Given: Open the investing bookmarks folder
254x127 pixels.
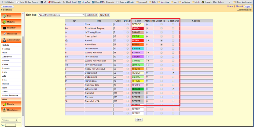Looking at the screenshot, I should (x=163, y=2).
